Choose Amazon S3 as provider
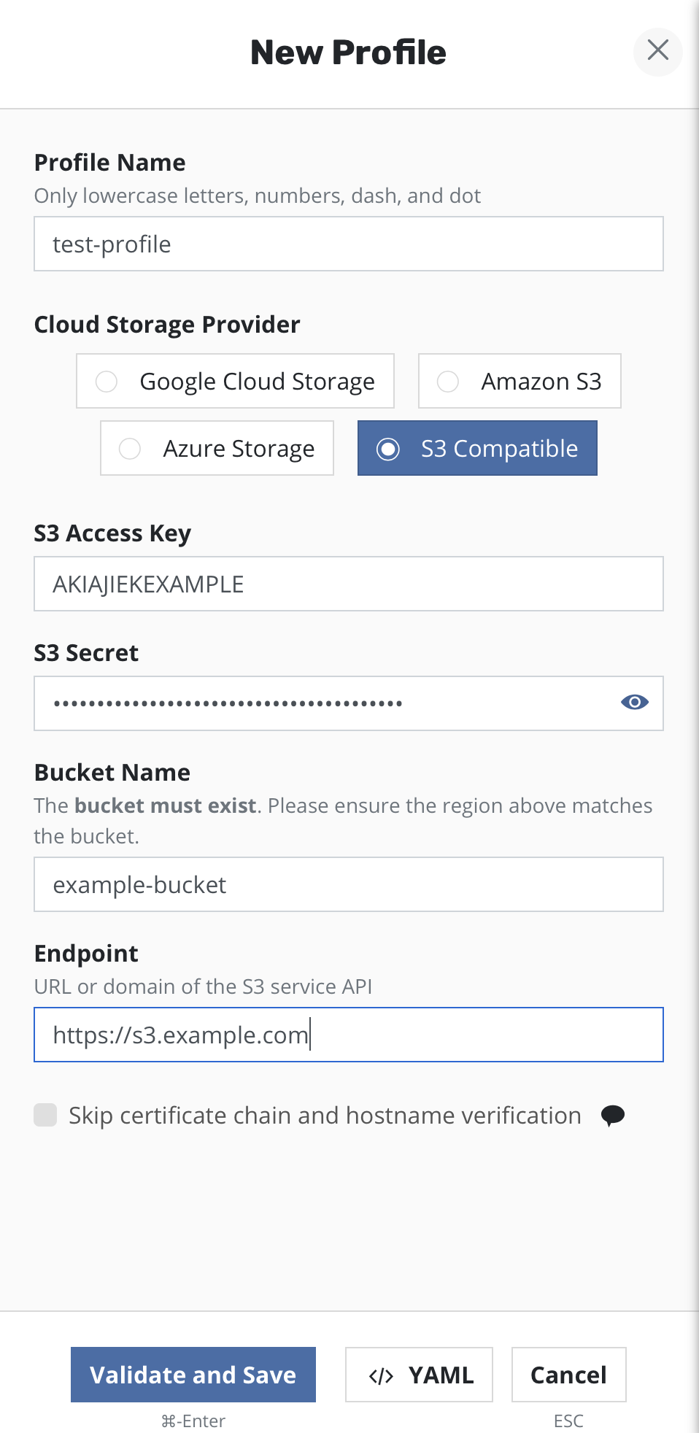699x1433 pixels. (x=519, y=381)
